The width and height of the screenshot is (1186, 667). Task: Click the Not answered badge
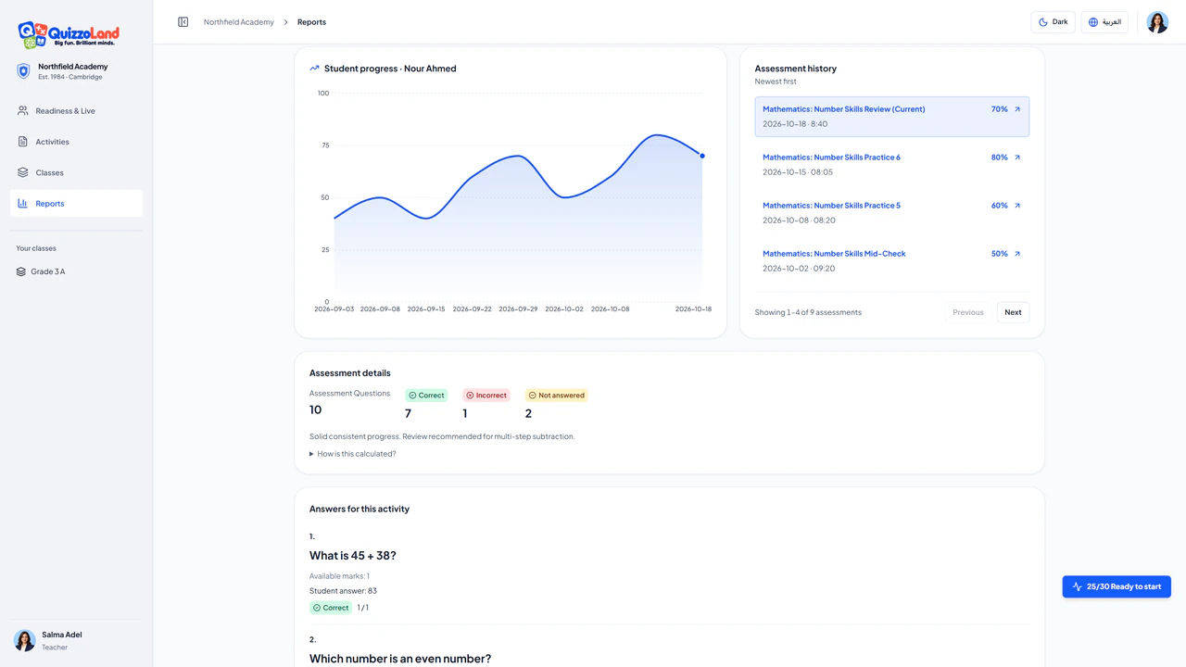556,396
